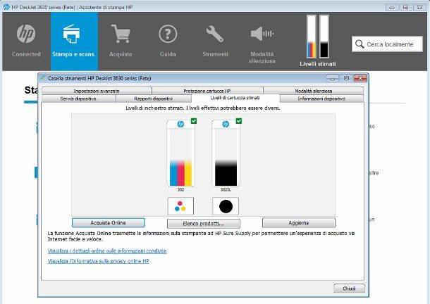
Task: Switch to Informazioni dispositivo tab
Action: (x=321, y=99)
